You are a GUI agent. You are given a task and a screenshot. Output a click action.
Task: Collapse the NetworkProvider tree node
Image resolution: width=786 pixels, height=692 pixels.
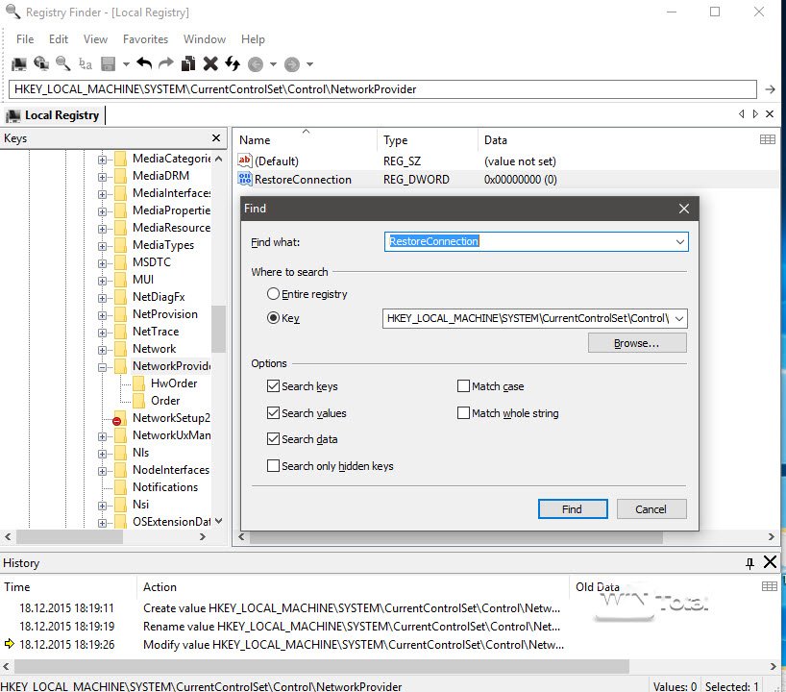point(103,366)
